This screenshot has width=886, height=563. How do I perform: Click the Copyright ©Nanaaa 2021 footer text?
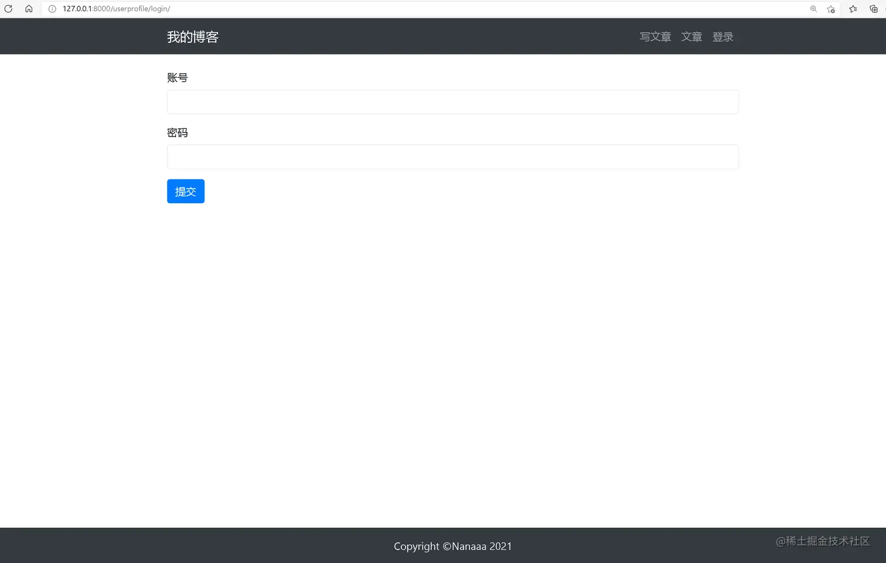[453, 546]
